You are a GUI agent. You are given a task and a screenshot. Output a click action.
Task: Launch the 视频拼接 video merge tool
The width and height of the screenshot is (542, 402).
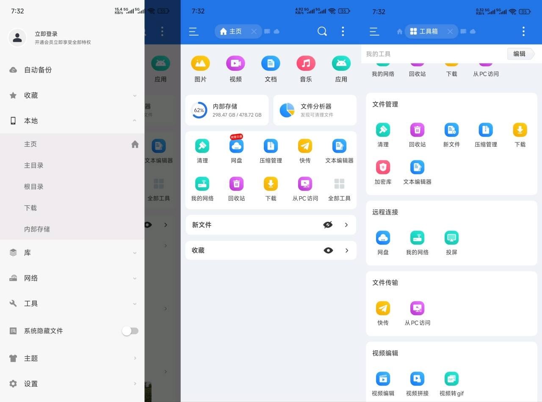pyautogui.click(x=417, y=379)
